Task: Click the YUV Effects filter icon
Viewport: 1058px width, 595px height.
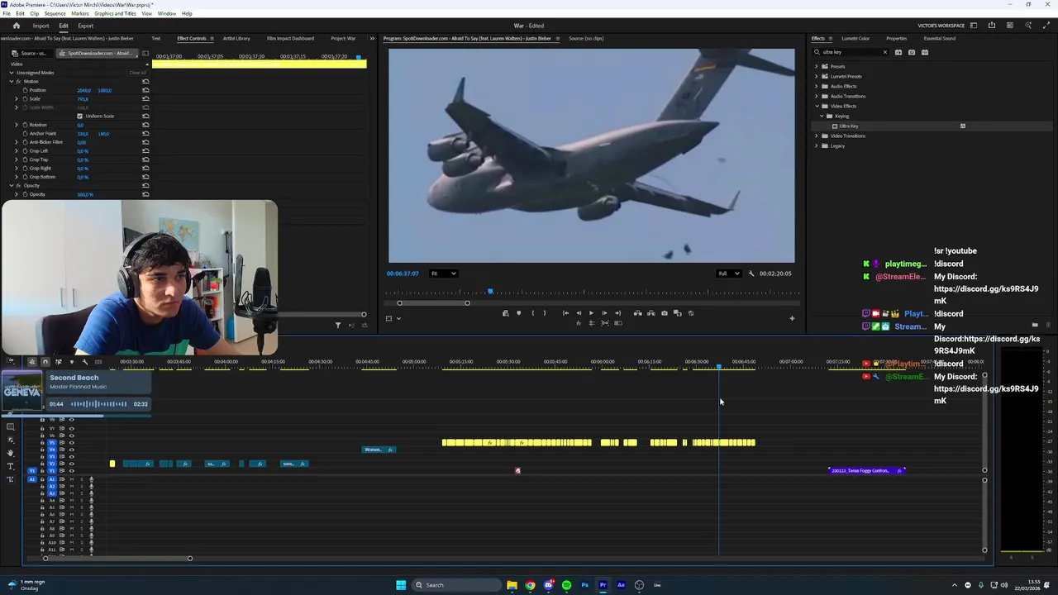Action: coord(925,52)
